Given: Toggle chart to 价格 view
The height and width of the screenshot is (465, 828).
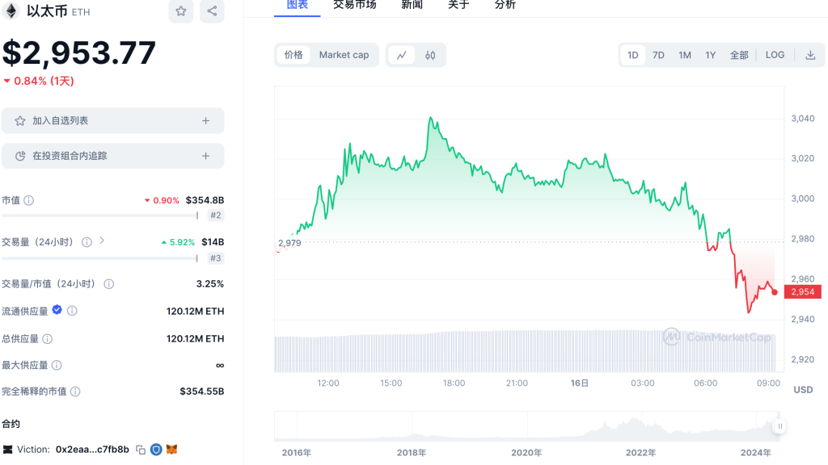Looking at the screenshot, I should [294, 55].
